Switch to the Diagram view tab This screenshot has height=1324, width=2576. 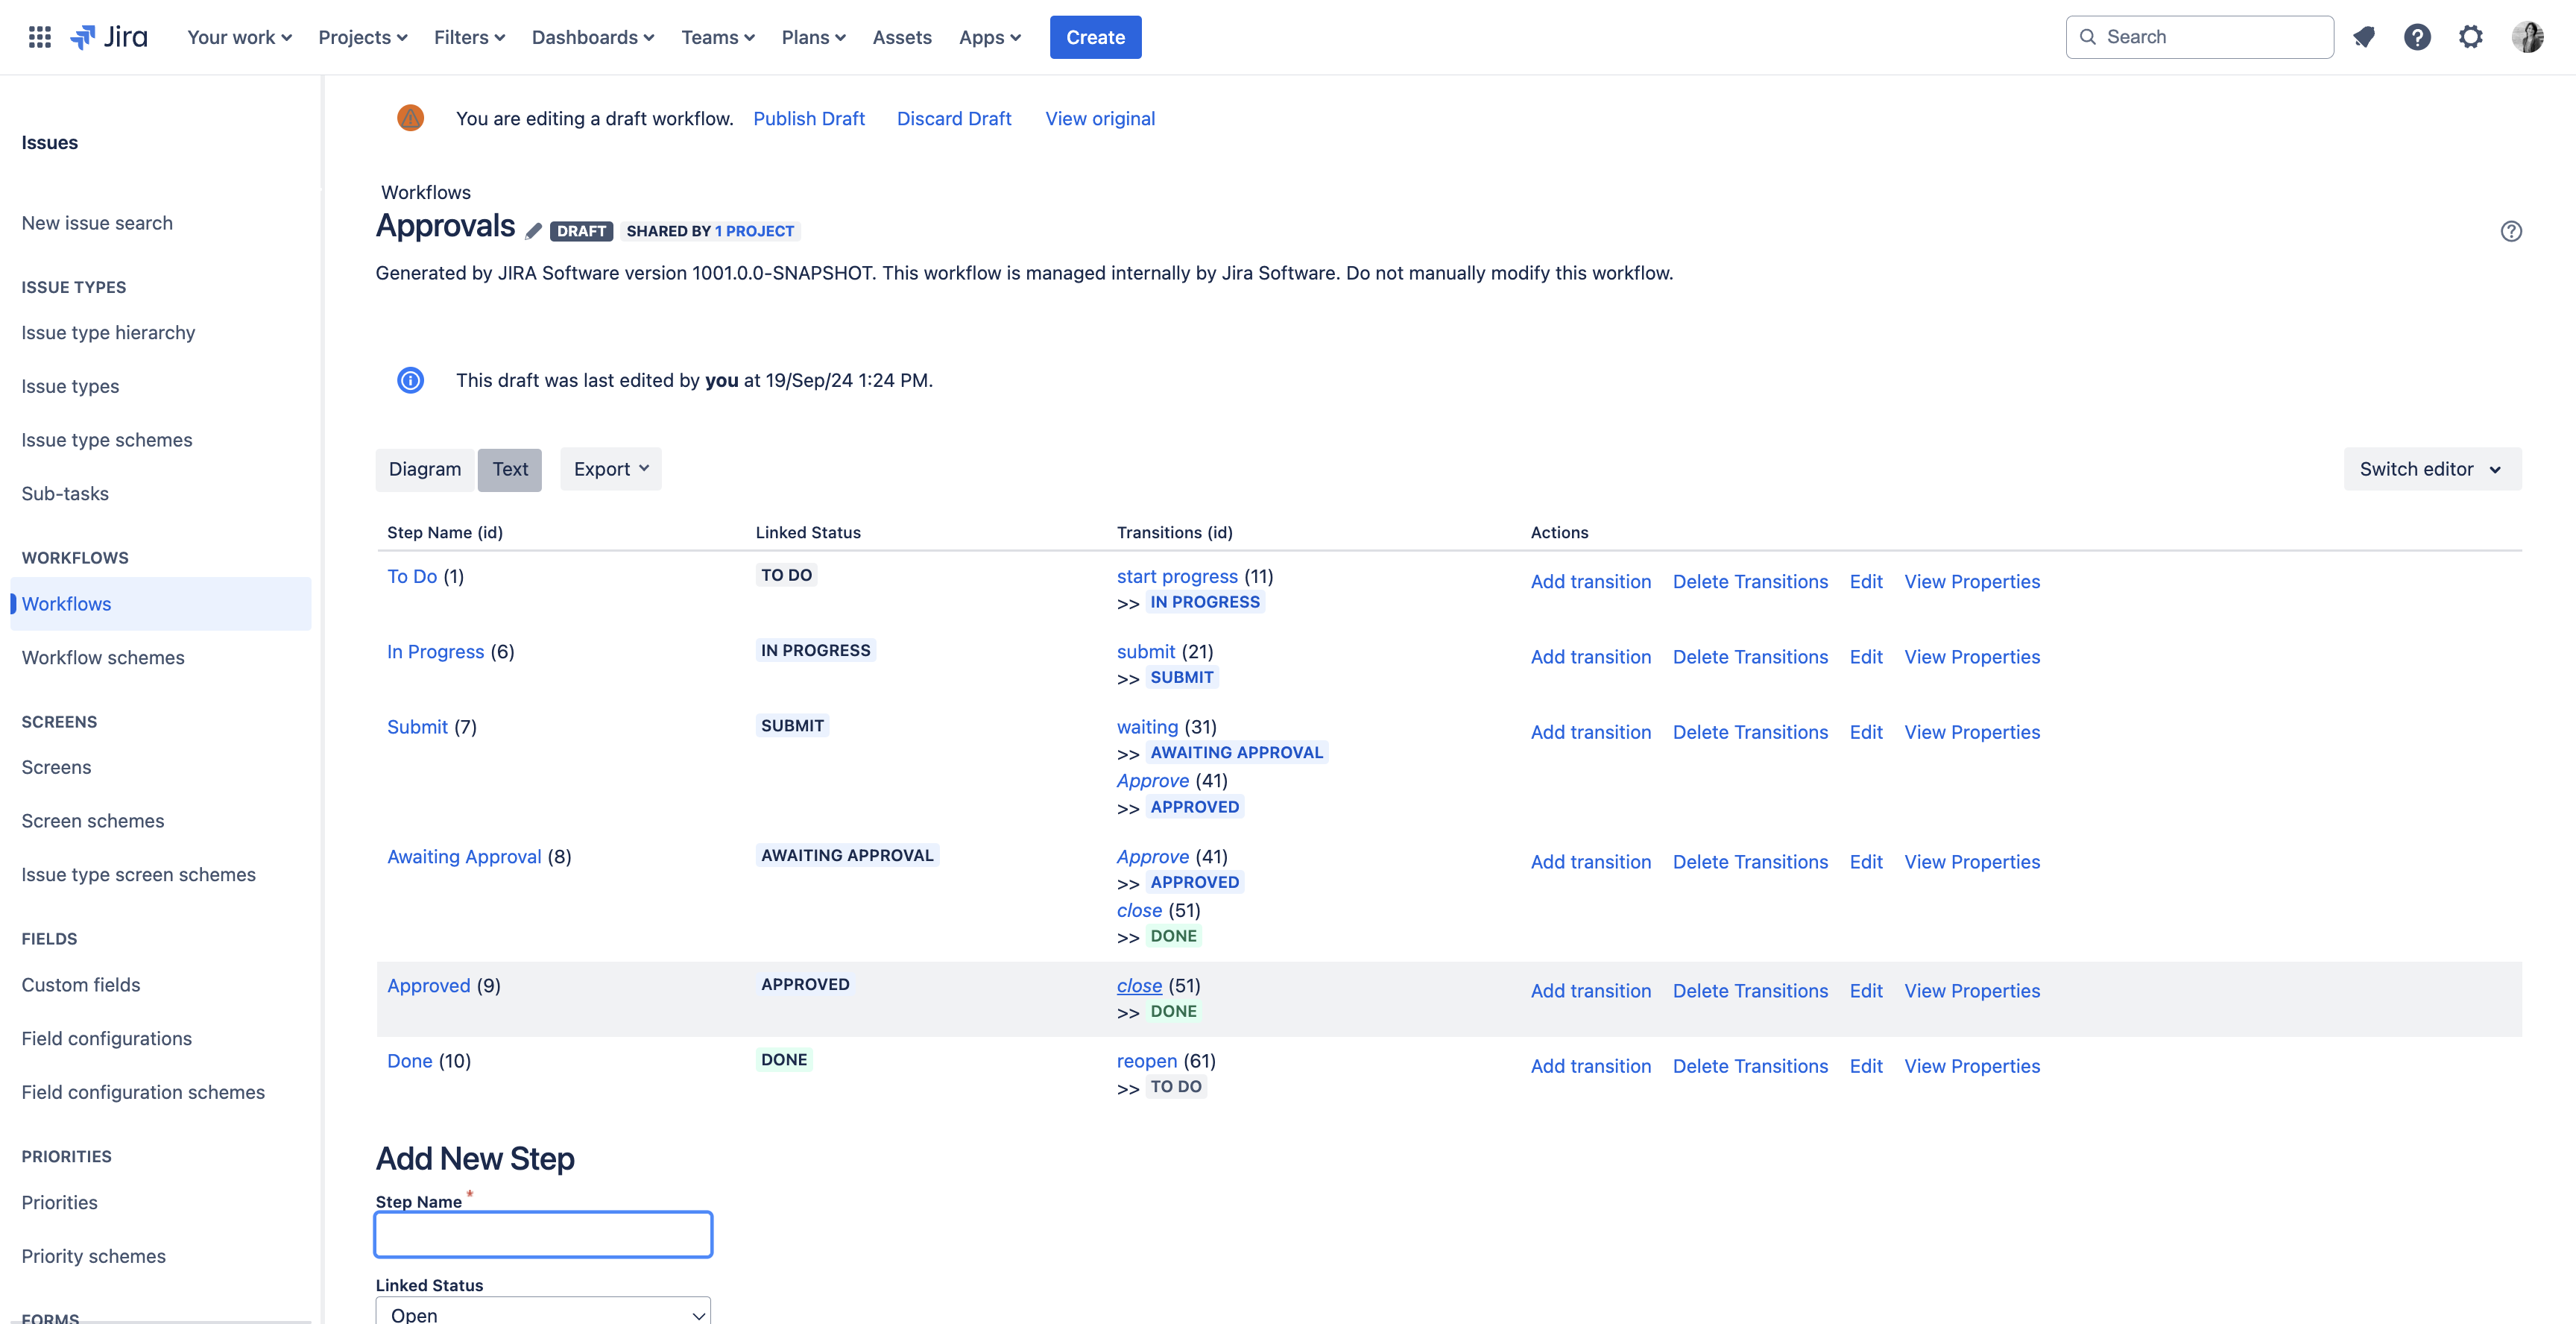(x=425, y=469)
